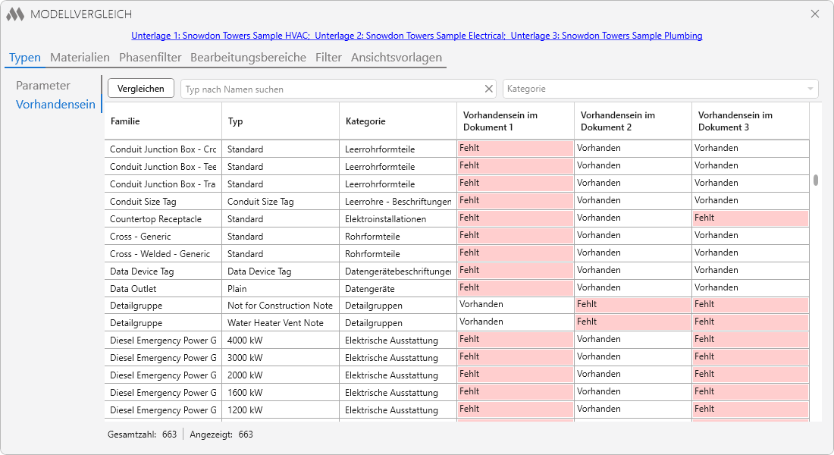Click the vertical scrollbar thumb of the table
This screenshot has height=455, width=834.
point(815,180)
